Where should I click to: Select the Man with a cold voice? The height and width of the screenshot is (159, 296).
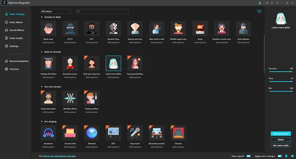coord(157,28)
